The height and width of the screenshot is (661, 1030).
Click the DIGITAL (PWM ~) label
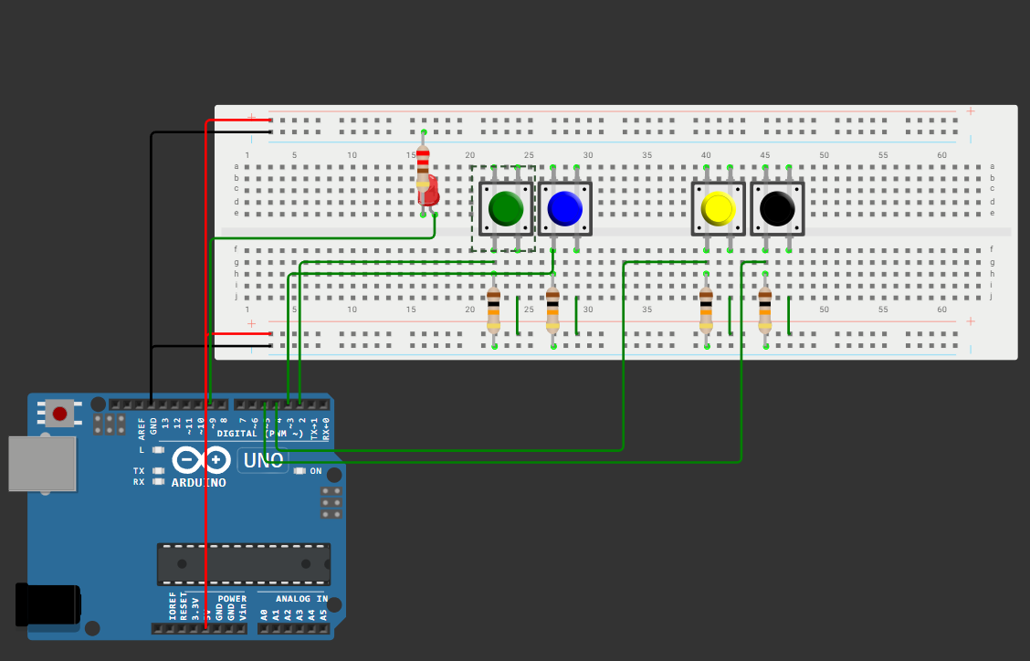point(260,434)
